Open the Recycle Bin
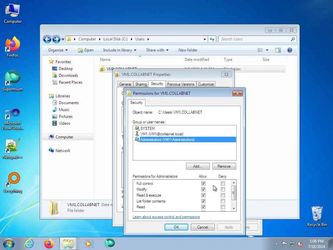Screen dimensions: 333x250 pyautogui.click(x=317, y=216)
